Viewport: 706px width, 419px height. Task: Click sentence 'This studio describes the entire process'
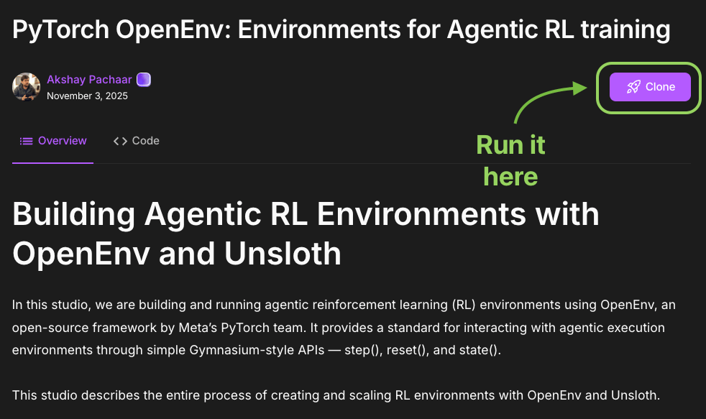(x=336, y=395)
